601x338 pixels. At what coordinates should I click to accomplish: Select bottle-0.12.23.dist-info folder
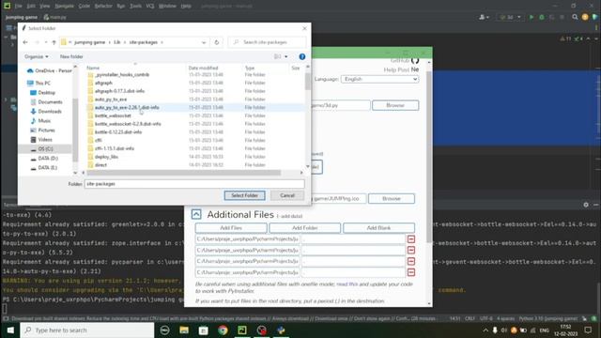click(118, 131)
